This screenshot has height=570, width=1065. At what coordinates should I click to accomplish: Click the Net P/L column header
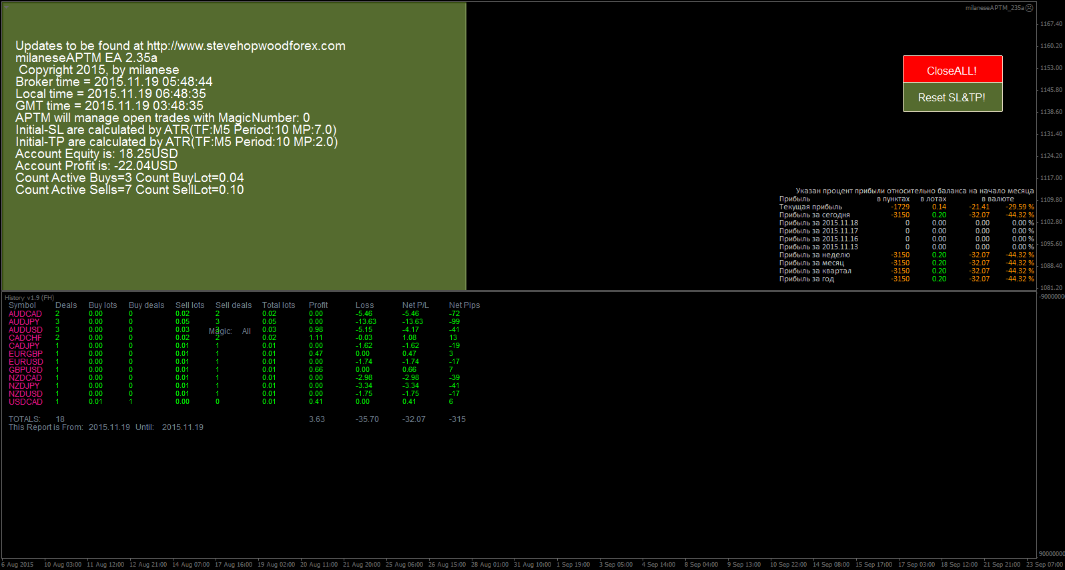click(415, 305)
